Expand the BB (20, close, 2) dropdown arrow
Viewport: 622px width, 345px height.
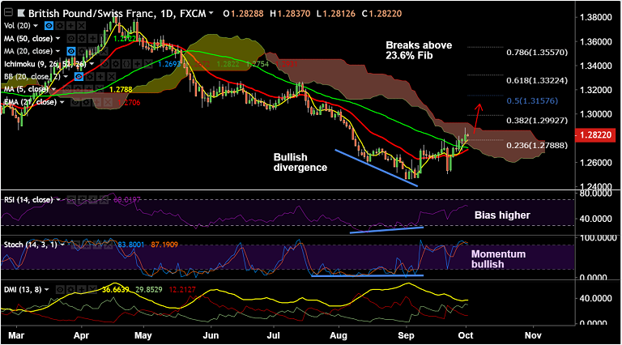66,77
